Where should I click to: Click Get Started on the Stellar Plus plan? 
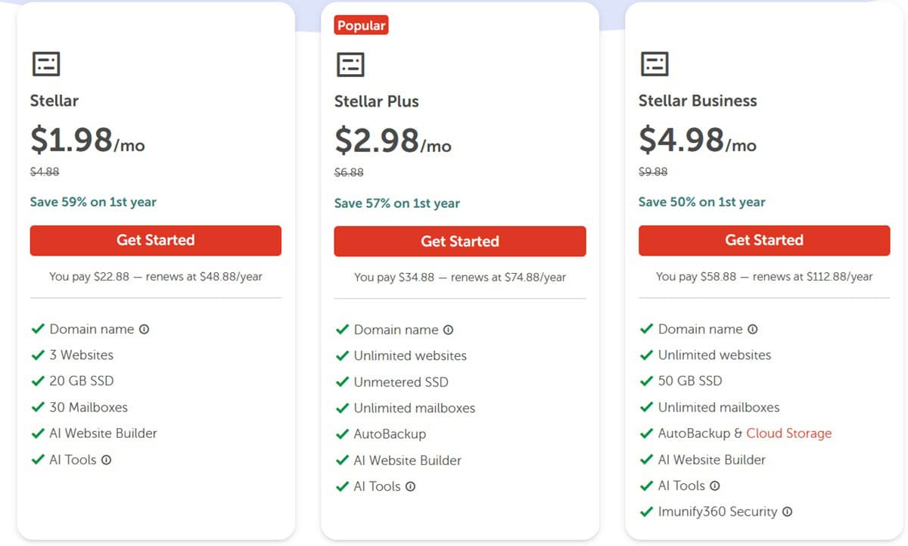pos(459,240)
